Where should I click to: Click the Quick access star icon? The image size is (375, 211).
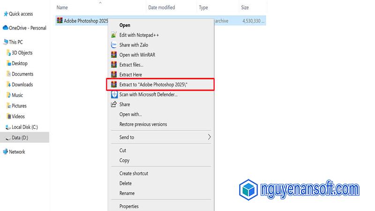(x=6, y=14)
